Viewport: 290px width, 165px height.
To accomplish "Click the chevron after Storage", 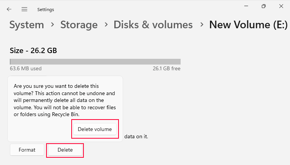I will click(106, 25).
